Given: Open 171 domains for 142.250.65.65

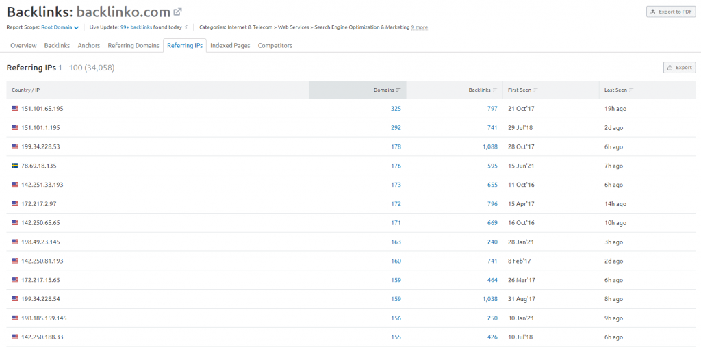Looking at the screenshot, I should [396, 222].
